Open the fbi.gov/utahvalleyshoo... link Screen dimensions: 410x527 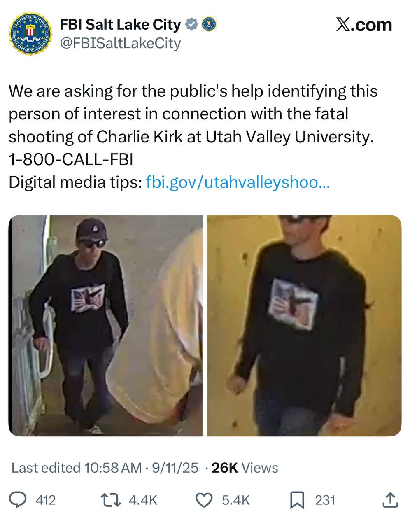(x=238, y=182)
